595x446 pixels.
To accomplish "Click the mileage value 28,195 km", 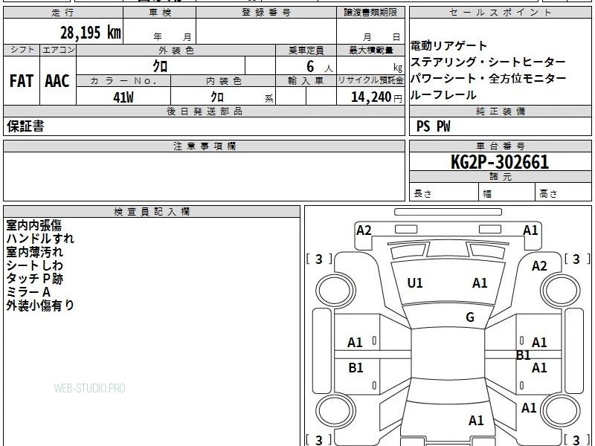I will tap(90, 33).
